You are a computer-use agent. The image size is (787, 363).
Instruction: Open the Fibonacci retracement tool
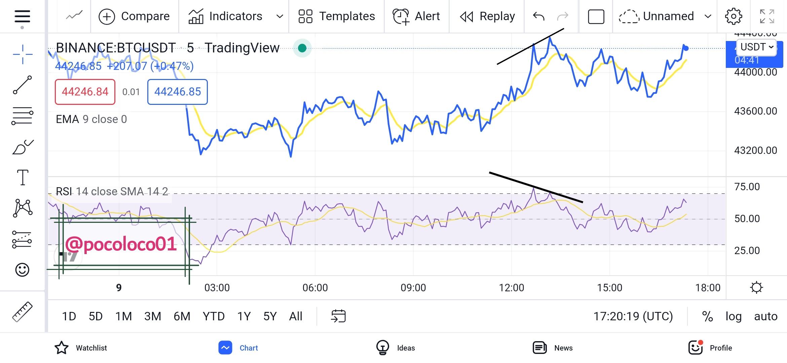23,116
